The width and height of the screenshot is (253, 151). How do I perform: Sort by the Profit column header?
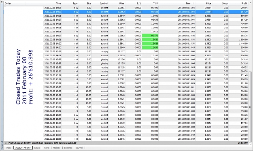(x=244, y=3)
